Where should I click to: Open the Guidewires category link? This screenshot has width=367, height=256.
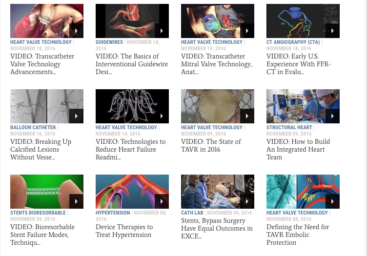click(x=109, y=42)
